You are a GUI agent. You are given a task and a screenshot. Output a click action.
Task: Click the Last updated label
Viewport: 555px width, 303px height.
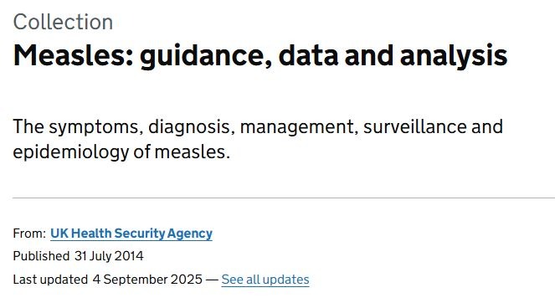pyautogui.click(x=50, y=280)
